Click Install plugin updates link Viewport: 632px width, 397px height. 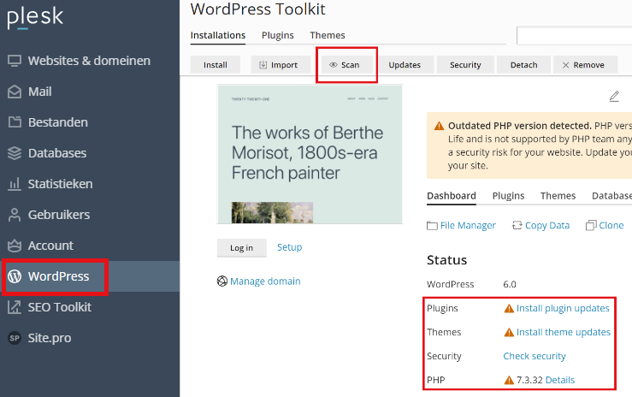(x=563, y=308)
